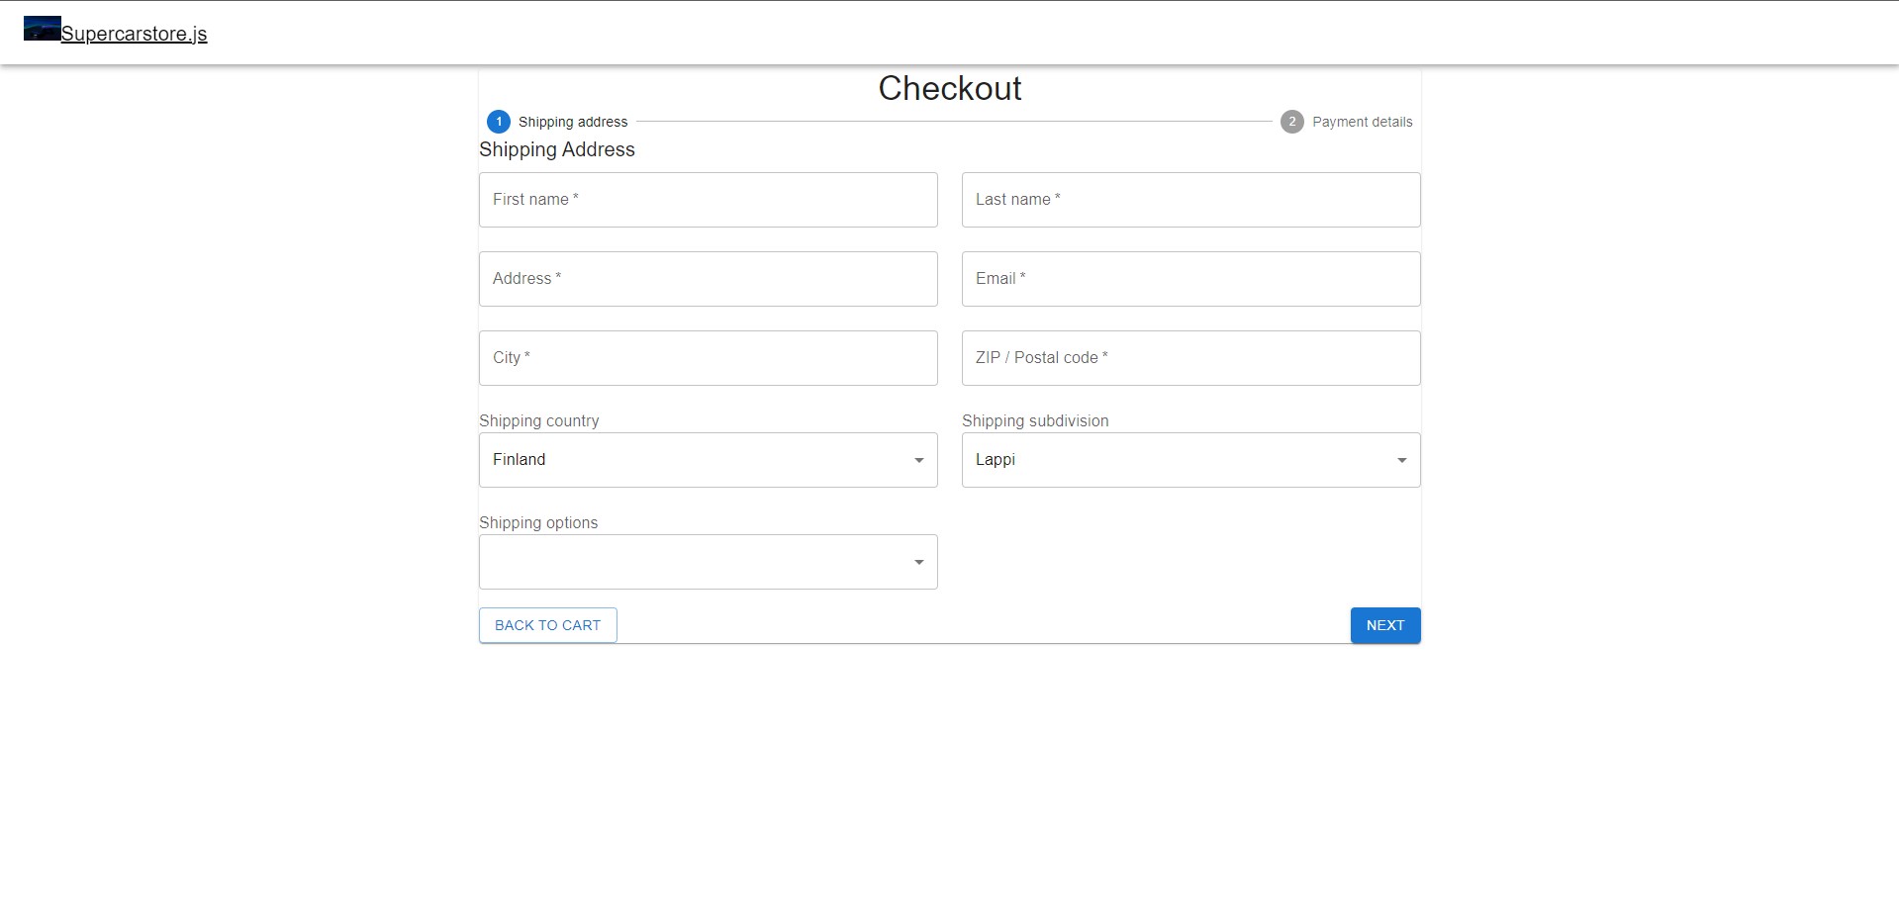Click step 1 Shipping address circle indicator
This screenshot has height=919, width=1899.
[499, 122]
